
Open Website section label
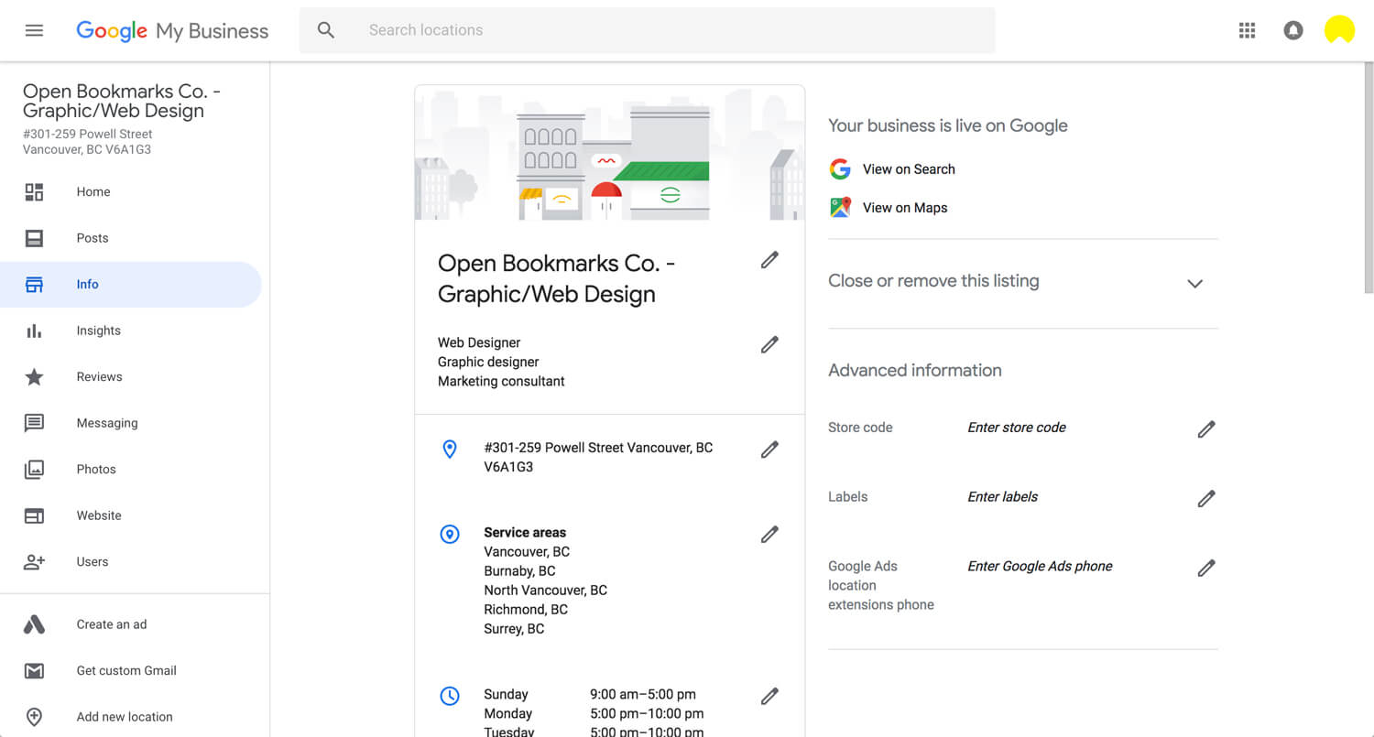(x=99, y=515)
